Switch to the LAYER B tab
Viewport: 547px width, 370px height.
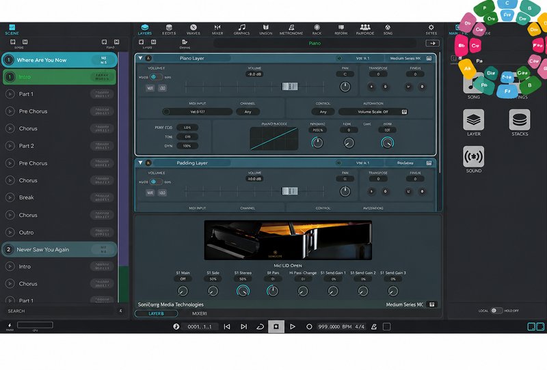click(156, 313)
